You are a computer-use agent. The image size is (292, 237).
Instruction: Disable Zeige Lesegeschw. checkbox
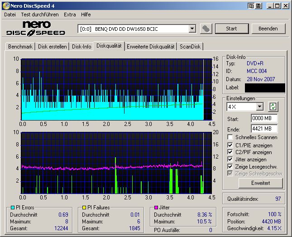[230, 167]
